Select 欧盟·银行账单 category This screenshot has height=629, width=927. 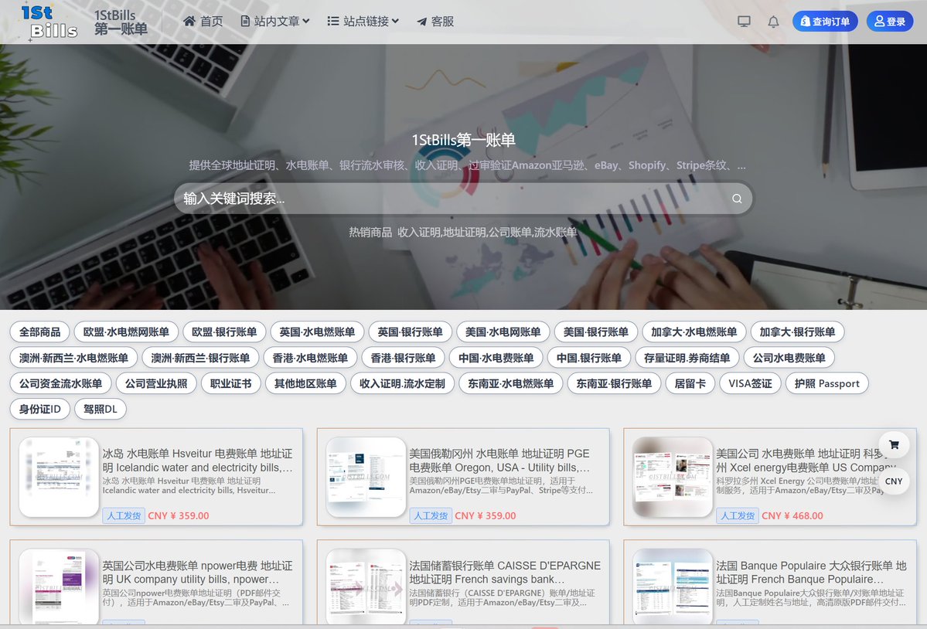coord(224,332)
